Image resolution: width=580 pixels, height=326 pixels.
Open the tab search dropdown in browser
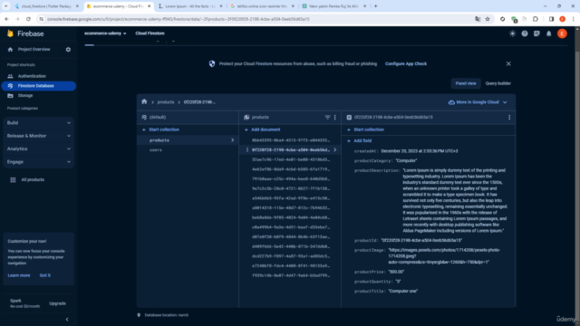click(x=6, y=6)
